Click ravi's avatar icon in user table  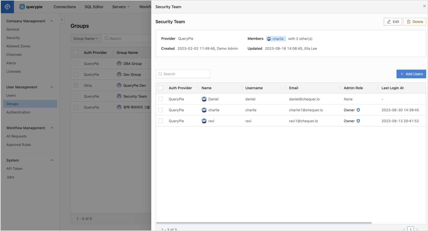(x=204, y=121)
